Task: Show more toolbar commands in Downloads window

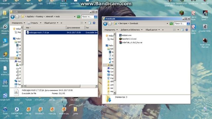Action: pyautogui.click(x=163, y=30)
